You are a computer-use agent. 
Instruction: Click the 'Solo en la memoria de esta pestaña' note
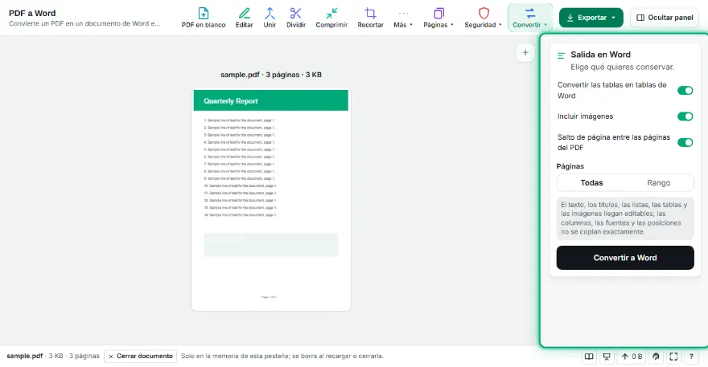point(282,357)
